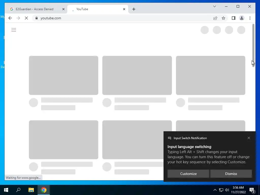
Task: Stop page loading with the X button
Action: [x=26, y=18]
